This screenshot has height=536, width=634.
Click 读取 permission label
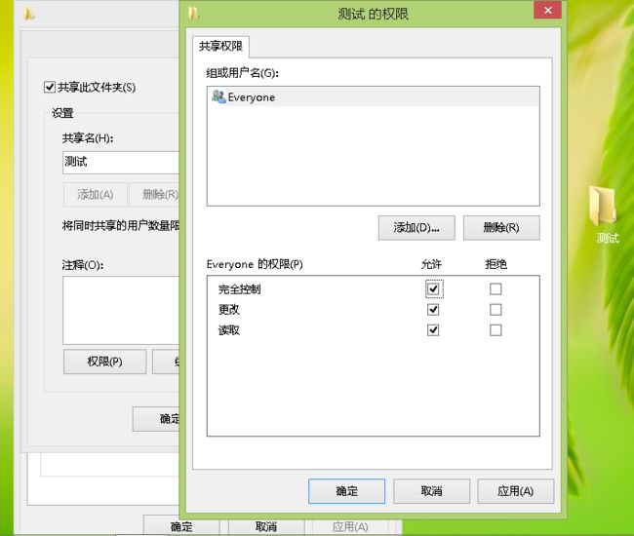229,330
